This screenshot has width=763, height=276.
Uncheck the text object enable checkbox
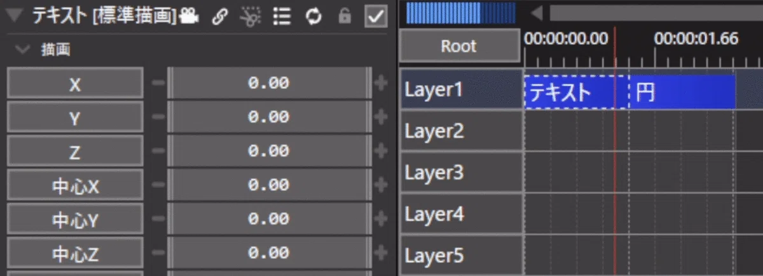(x=376, y=17)
